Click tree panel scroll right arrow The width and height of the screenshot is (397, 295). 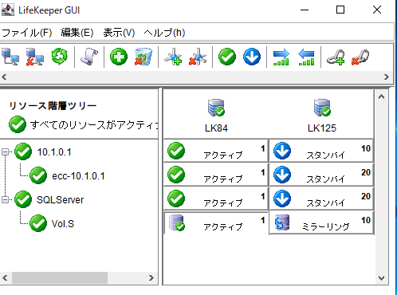(x=151, y=278)
